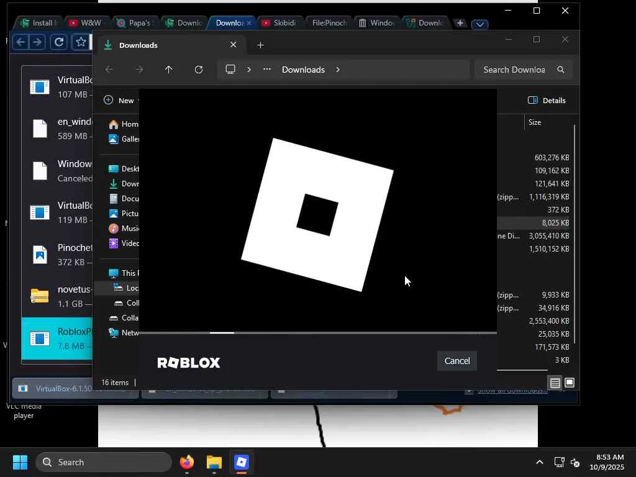
Task: Open the novetus download entry
Action: tap(57, 296)
